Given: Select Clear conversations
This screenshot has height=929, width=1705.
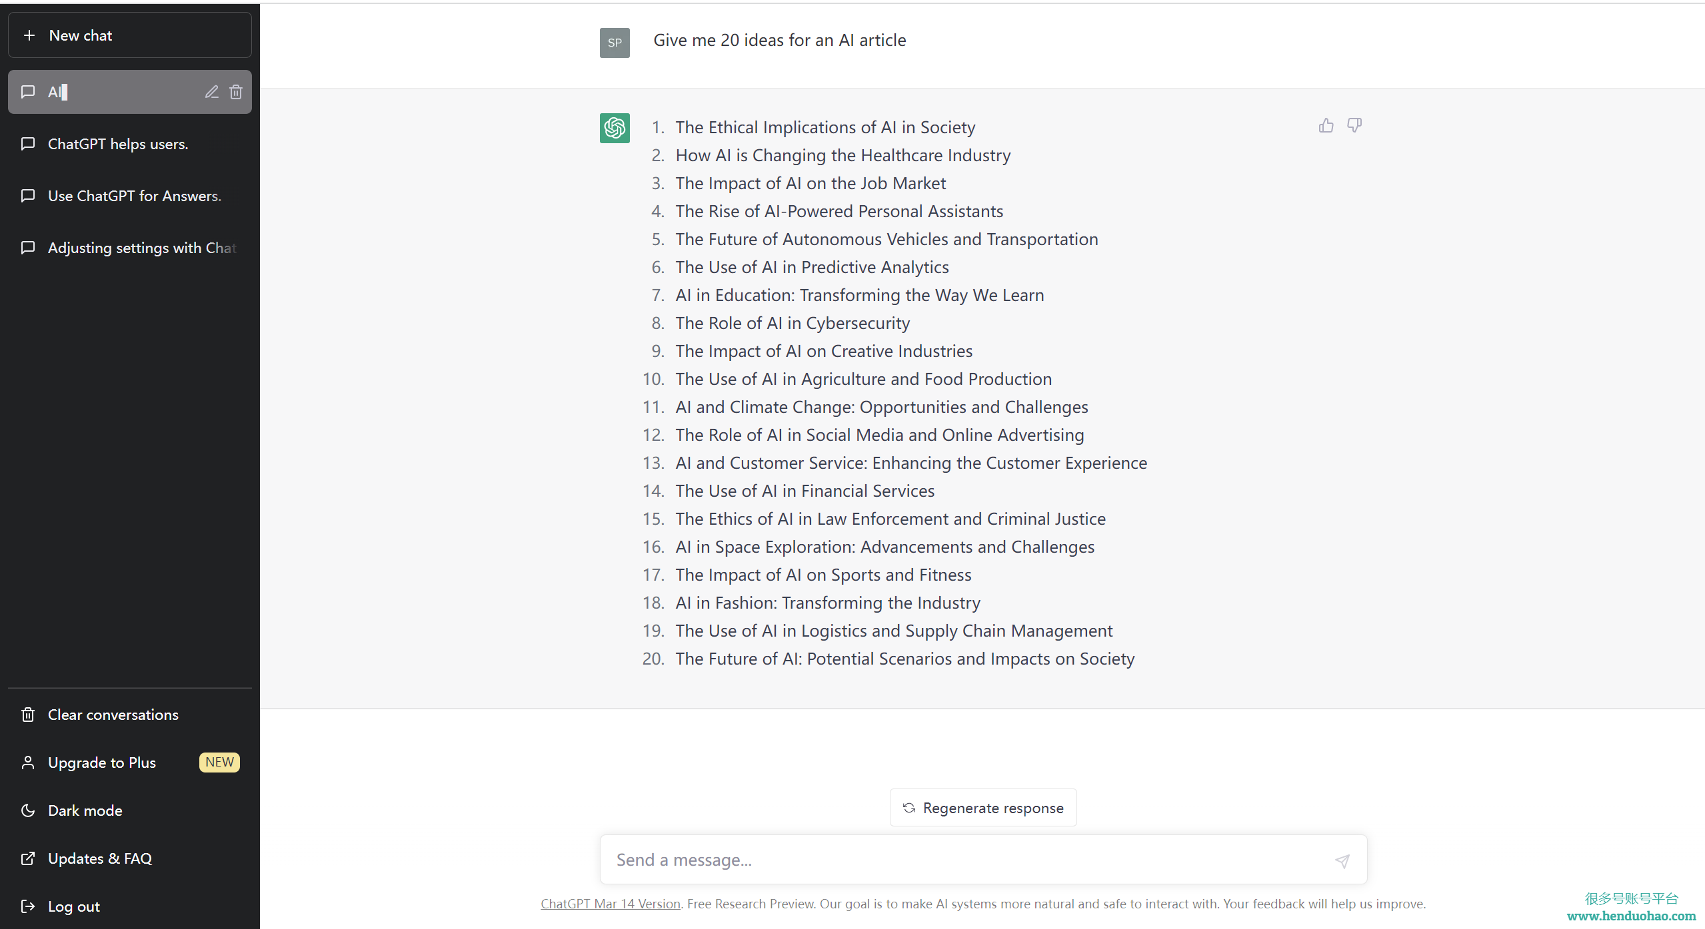Looking at the screenshot, I should point(130,715).
